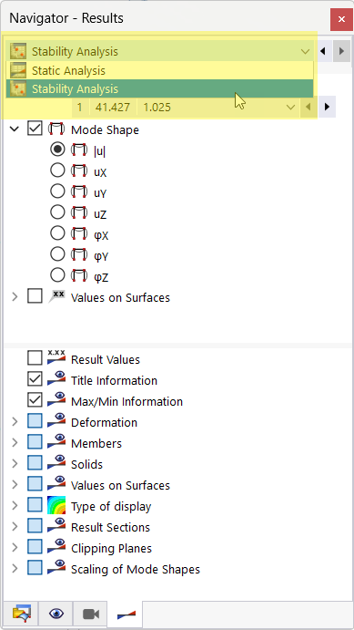
Task: Switch to the Data navigator tab
Action: (x=21, y=614)
